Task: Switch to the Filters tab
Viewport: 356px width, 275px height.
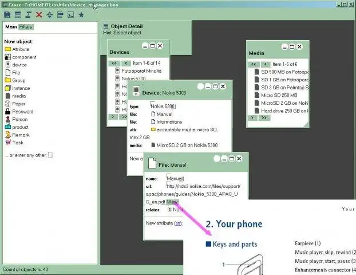Action: pyautogui.click(x=26, y=26)
